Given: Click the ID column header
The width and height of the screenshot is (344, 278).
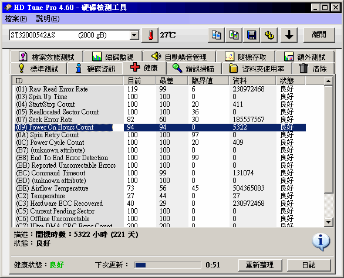Looking at the screenshot, I should (68, 81).
